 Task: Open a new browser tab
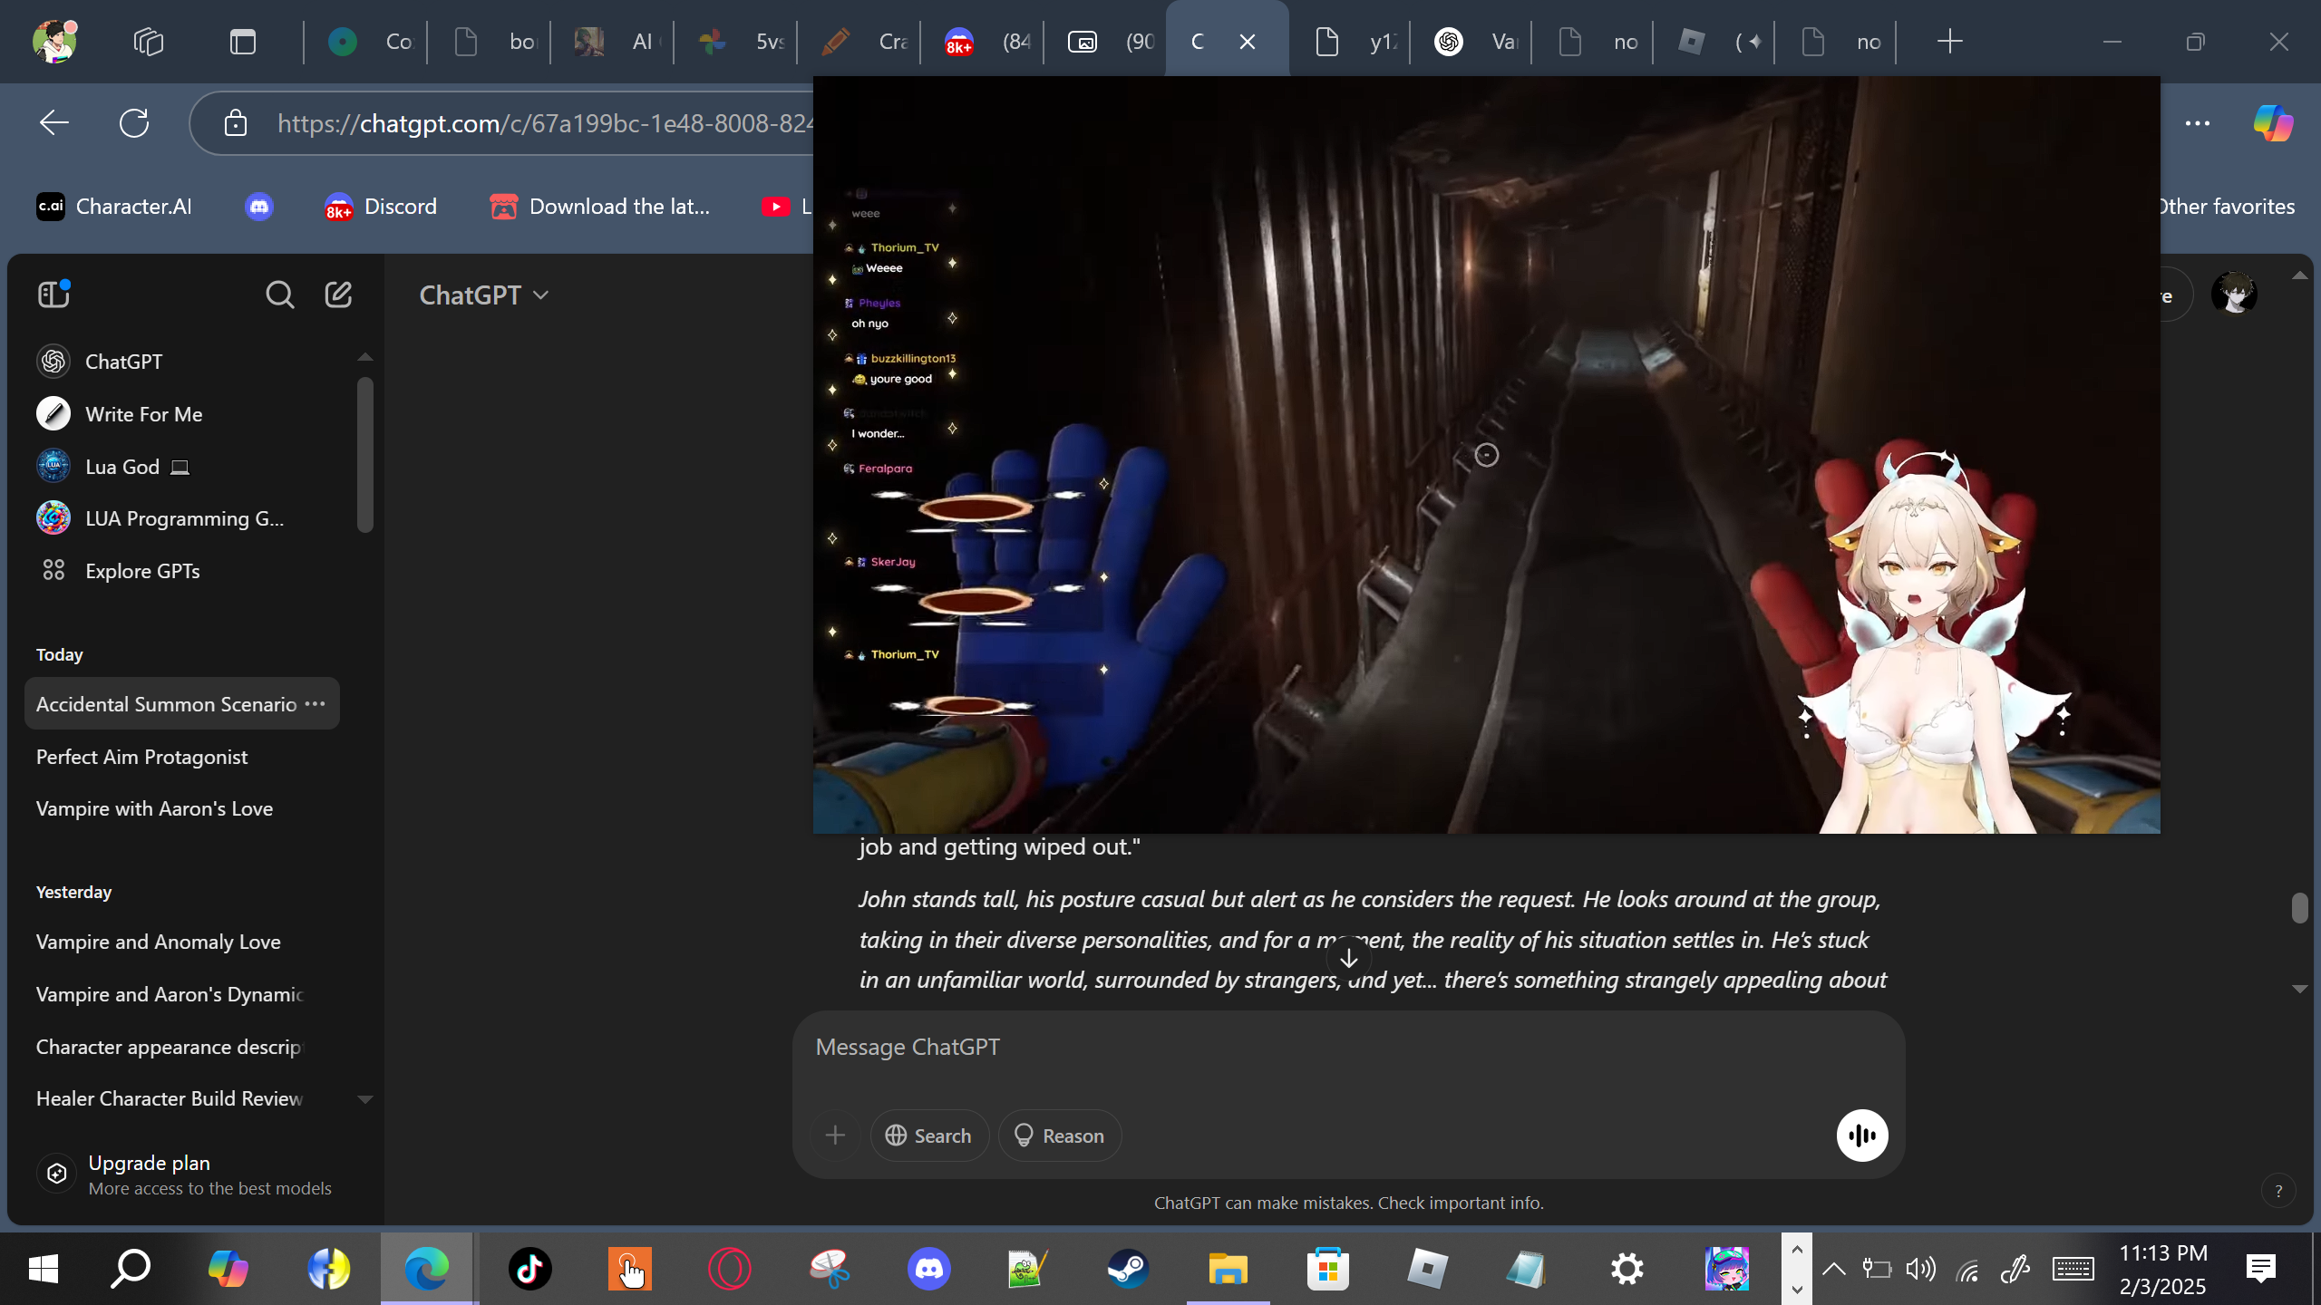(1949, 42)
